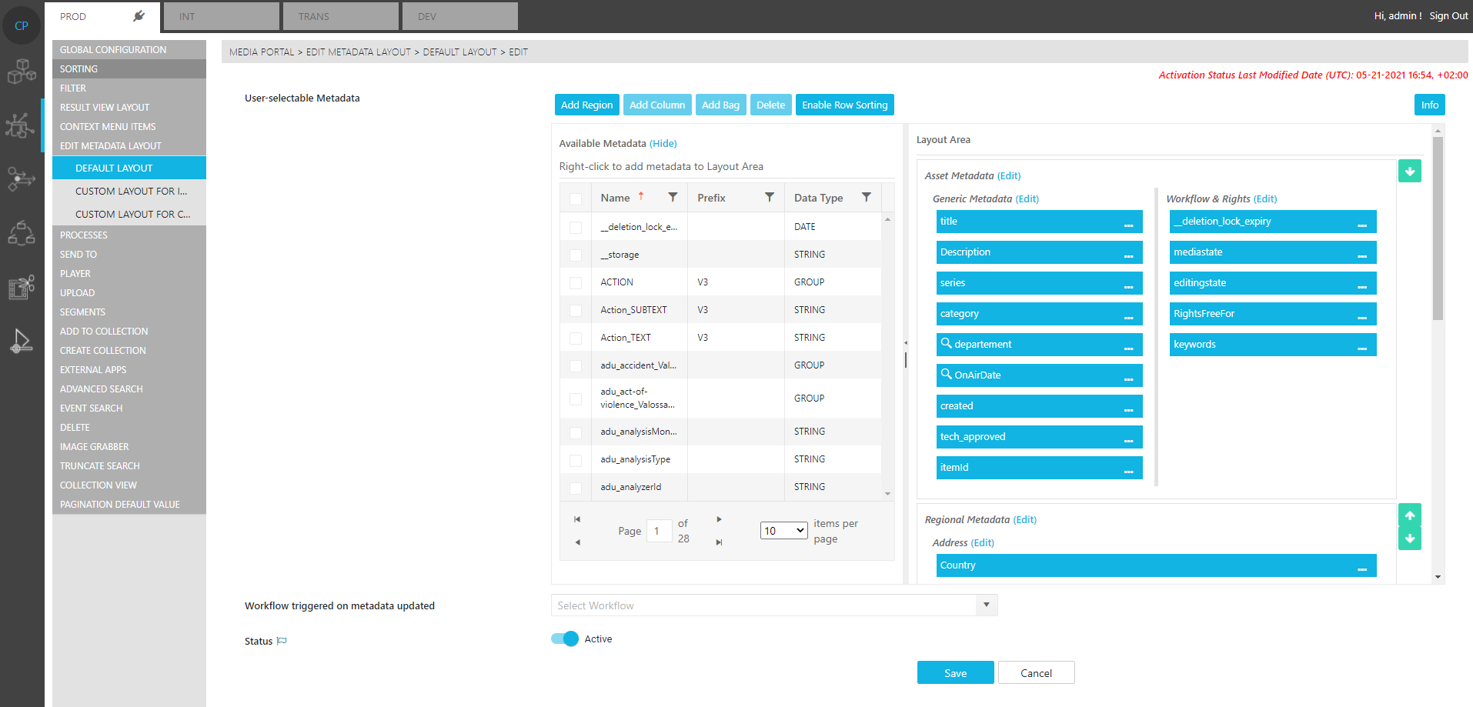Click the Hide link beside Available Metadata
Image resolution: width=1473 pixels, height=707 pixels.
pyautogui.click(x=663, y=144)
